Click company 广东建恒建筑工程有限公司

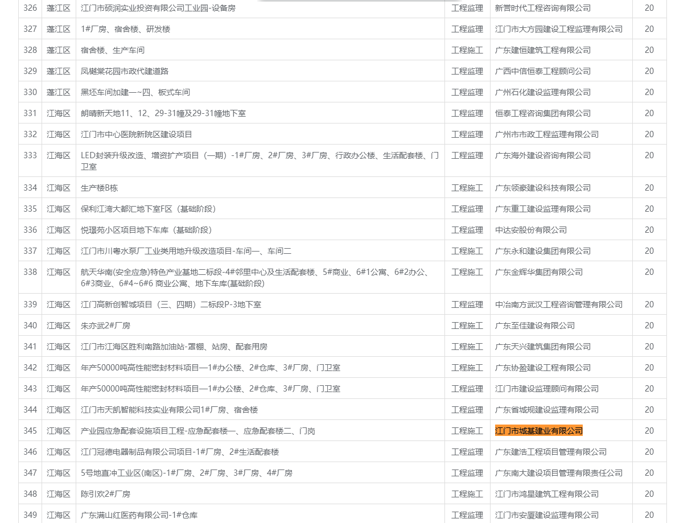coord(543,50)
